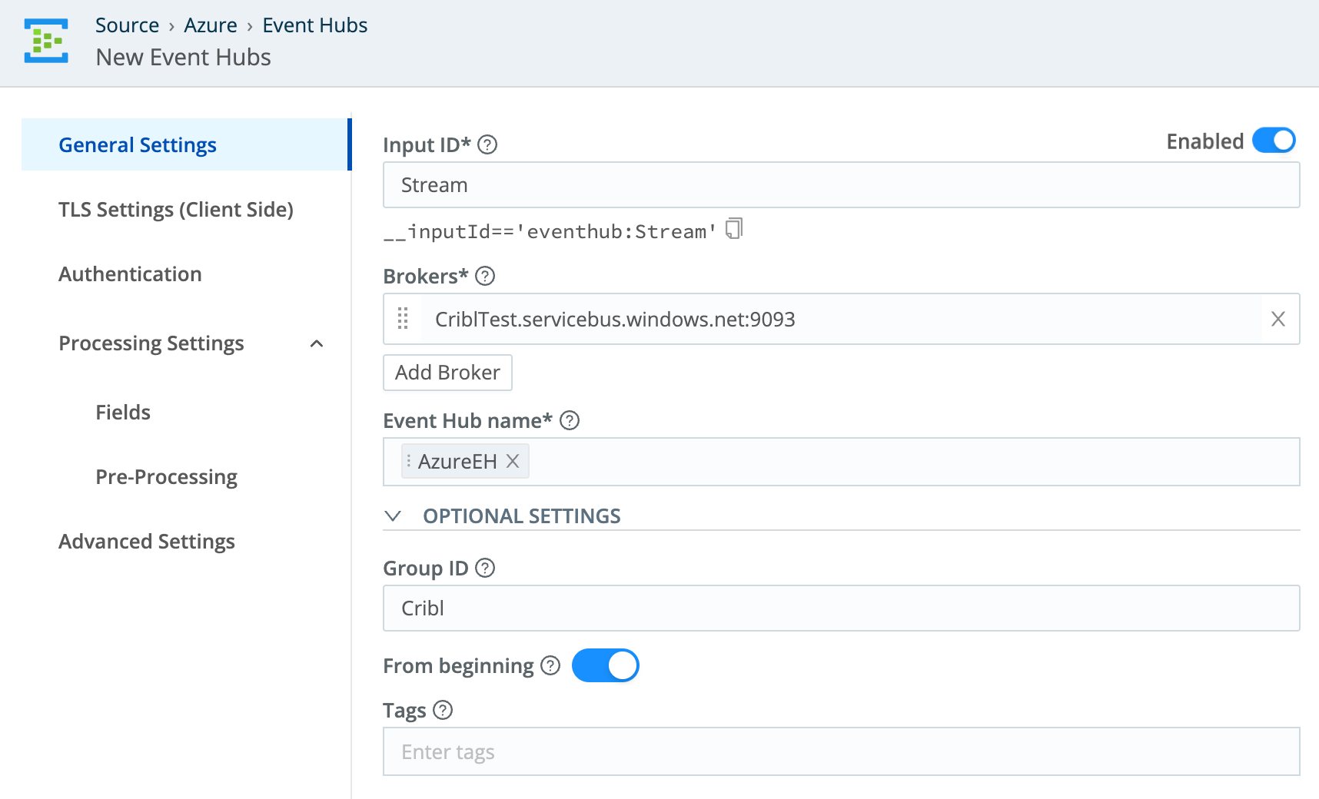Image resolution: width=1319 pixels, height=799 pixels.
Task: Remove the AzureEH event hub name
Action: 513,461
